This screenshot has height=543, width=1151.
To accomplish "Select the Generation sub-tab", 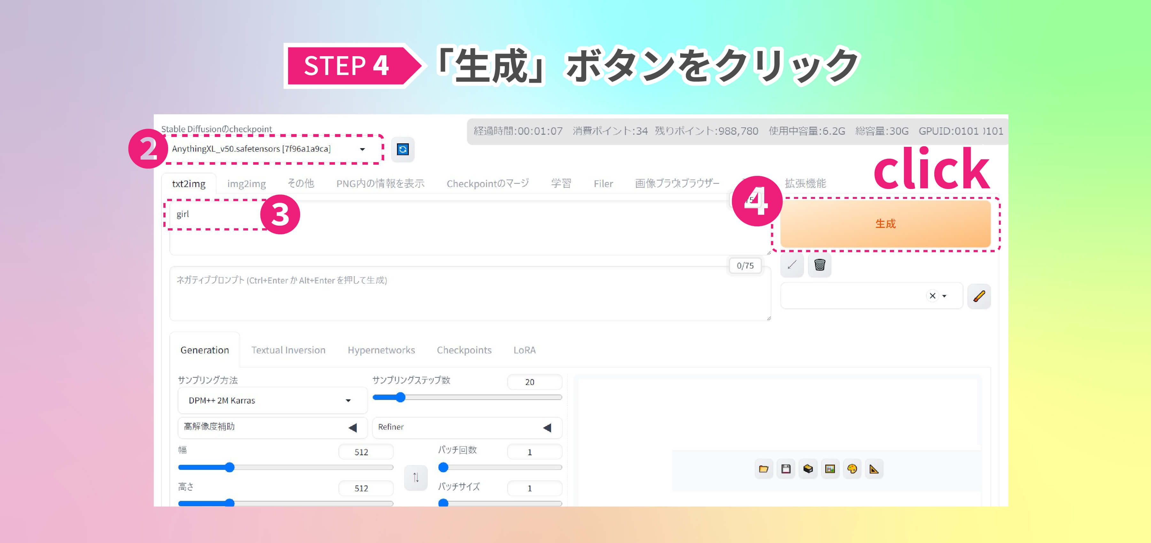I will point(205,350).
